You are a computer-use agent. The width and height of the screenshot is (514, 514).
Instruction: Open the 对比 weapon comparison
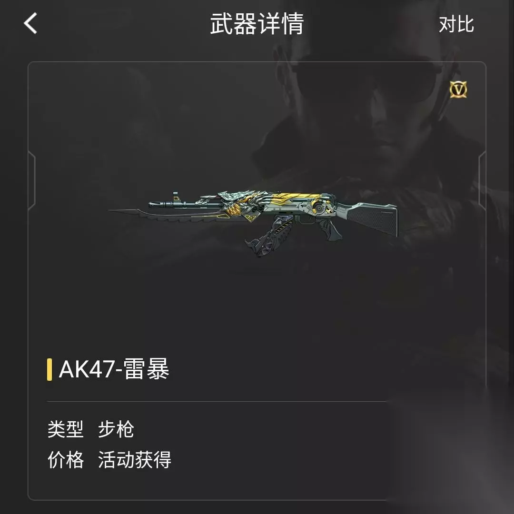tap(456, 24)
